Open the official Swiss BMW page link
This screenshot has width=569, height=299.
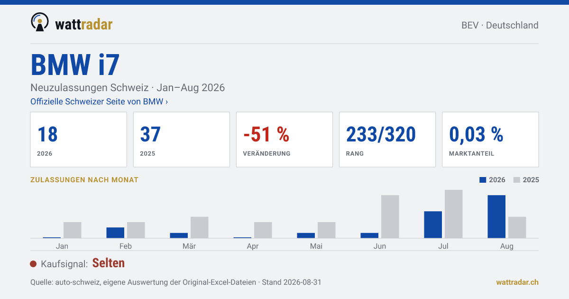[x=99, y=102]
